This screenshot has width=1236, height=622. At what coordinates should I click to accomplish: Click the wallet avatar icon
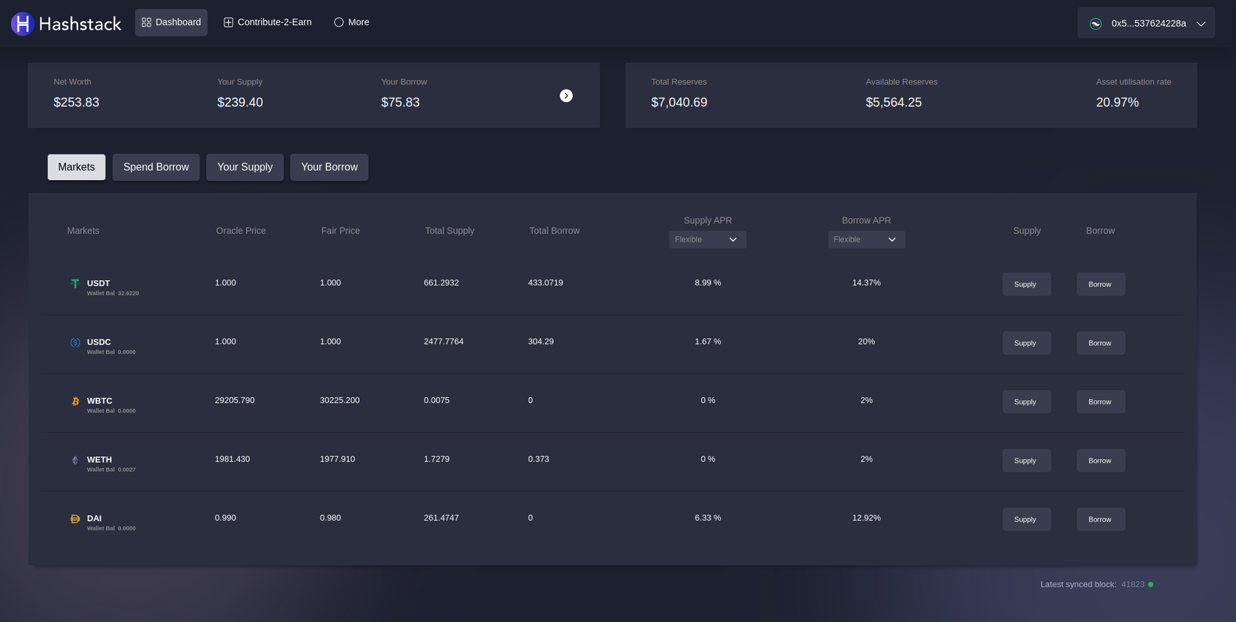coord(1095,23)
